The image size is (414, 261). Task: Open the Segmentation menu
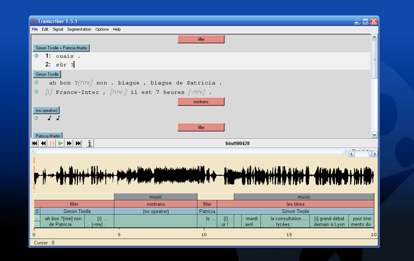tap(79, 29)
